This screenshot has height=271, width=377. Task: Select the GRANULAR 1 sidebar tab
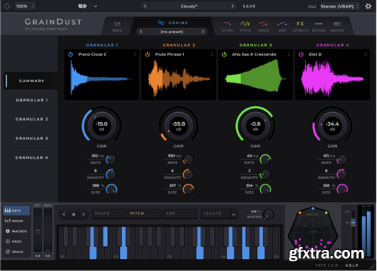(32, 100)
